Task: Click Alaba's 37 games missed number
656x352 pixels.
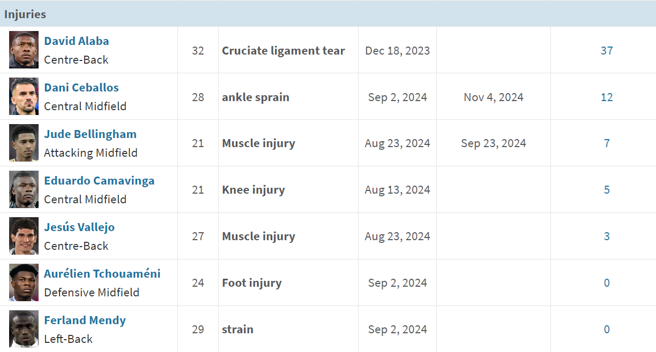Action: pyautogui.click(x=607, y=51)
